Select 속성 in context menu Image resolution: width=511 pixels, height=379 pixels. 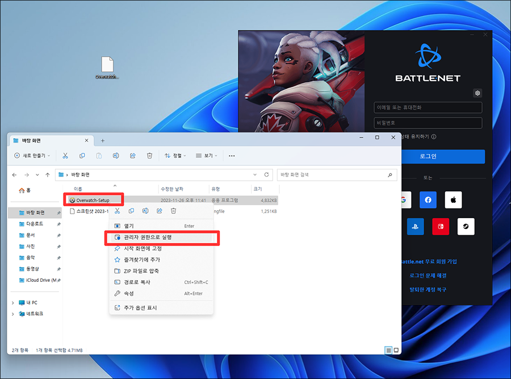pyautogui.click(x=161, y=294)
